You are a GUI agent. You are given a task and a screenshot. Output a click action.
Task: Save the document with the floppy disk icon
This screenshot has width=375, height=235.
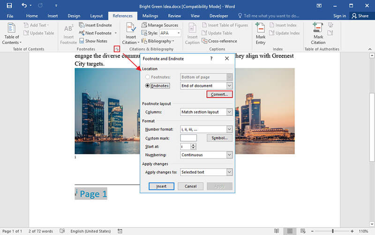click(x=9, y=5)
